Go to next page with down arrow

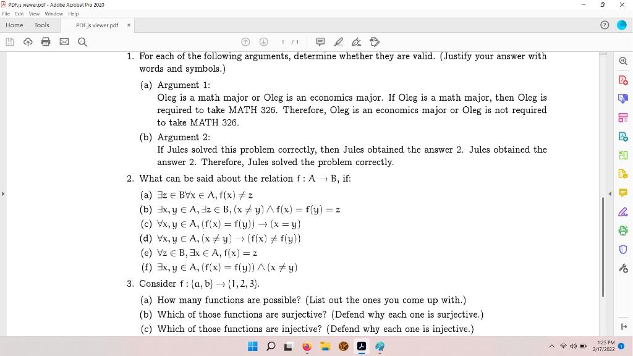click(263, 41)
